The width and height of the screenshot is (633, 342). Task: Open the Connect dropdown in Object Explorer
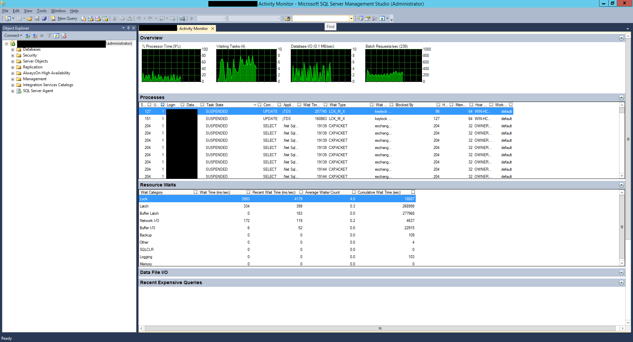pos(13,36)
